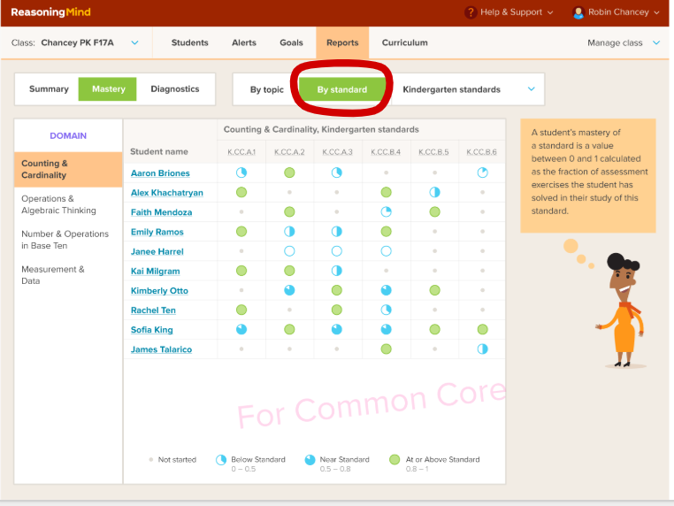This screenshot has width=674, height=506.
Task: Open the Manage class dropdown
Action: tap(624, 42)
